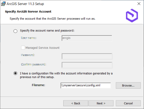The image size is (144, 109).
Task: Click the Password input field
Action: tap(87, 56)
